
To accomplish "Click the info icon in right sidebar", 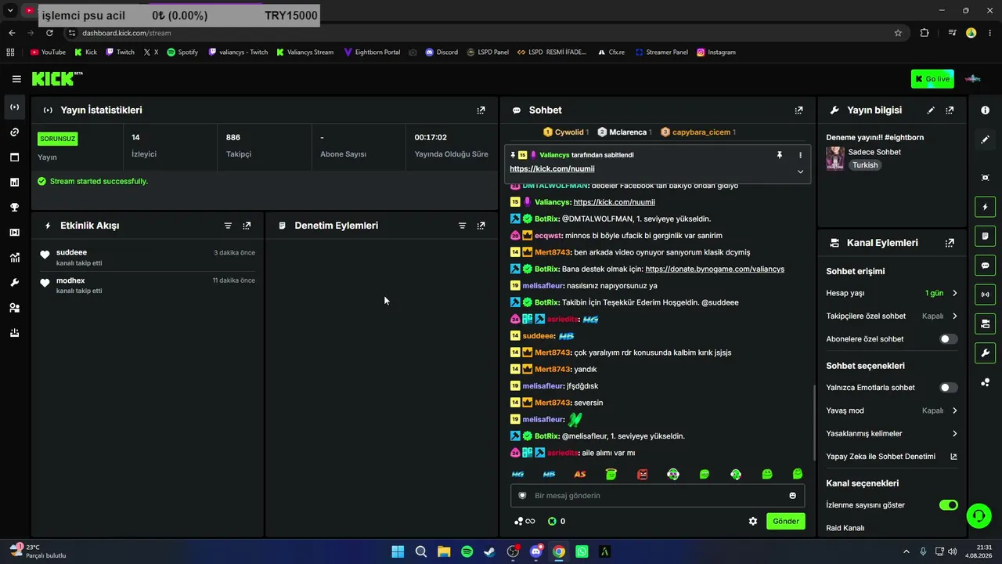I will tap(985, 110).
